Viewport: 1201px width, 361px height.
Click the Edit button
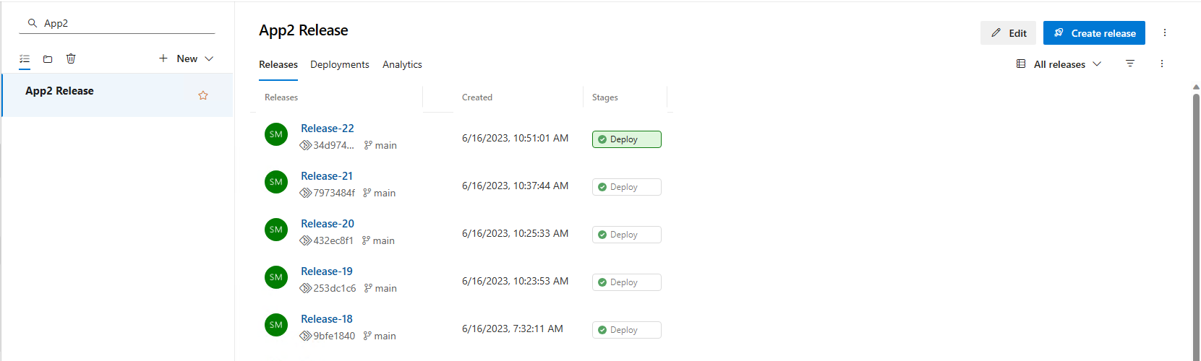[x=1008, y=33]
